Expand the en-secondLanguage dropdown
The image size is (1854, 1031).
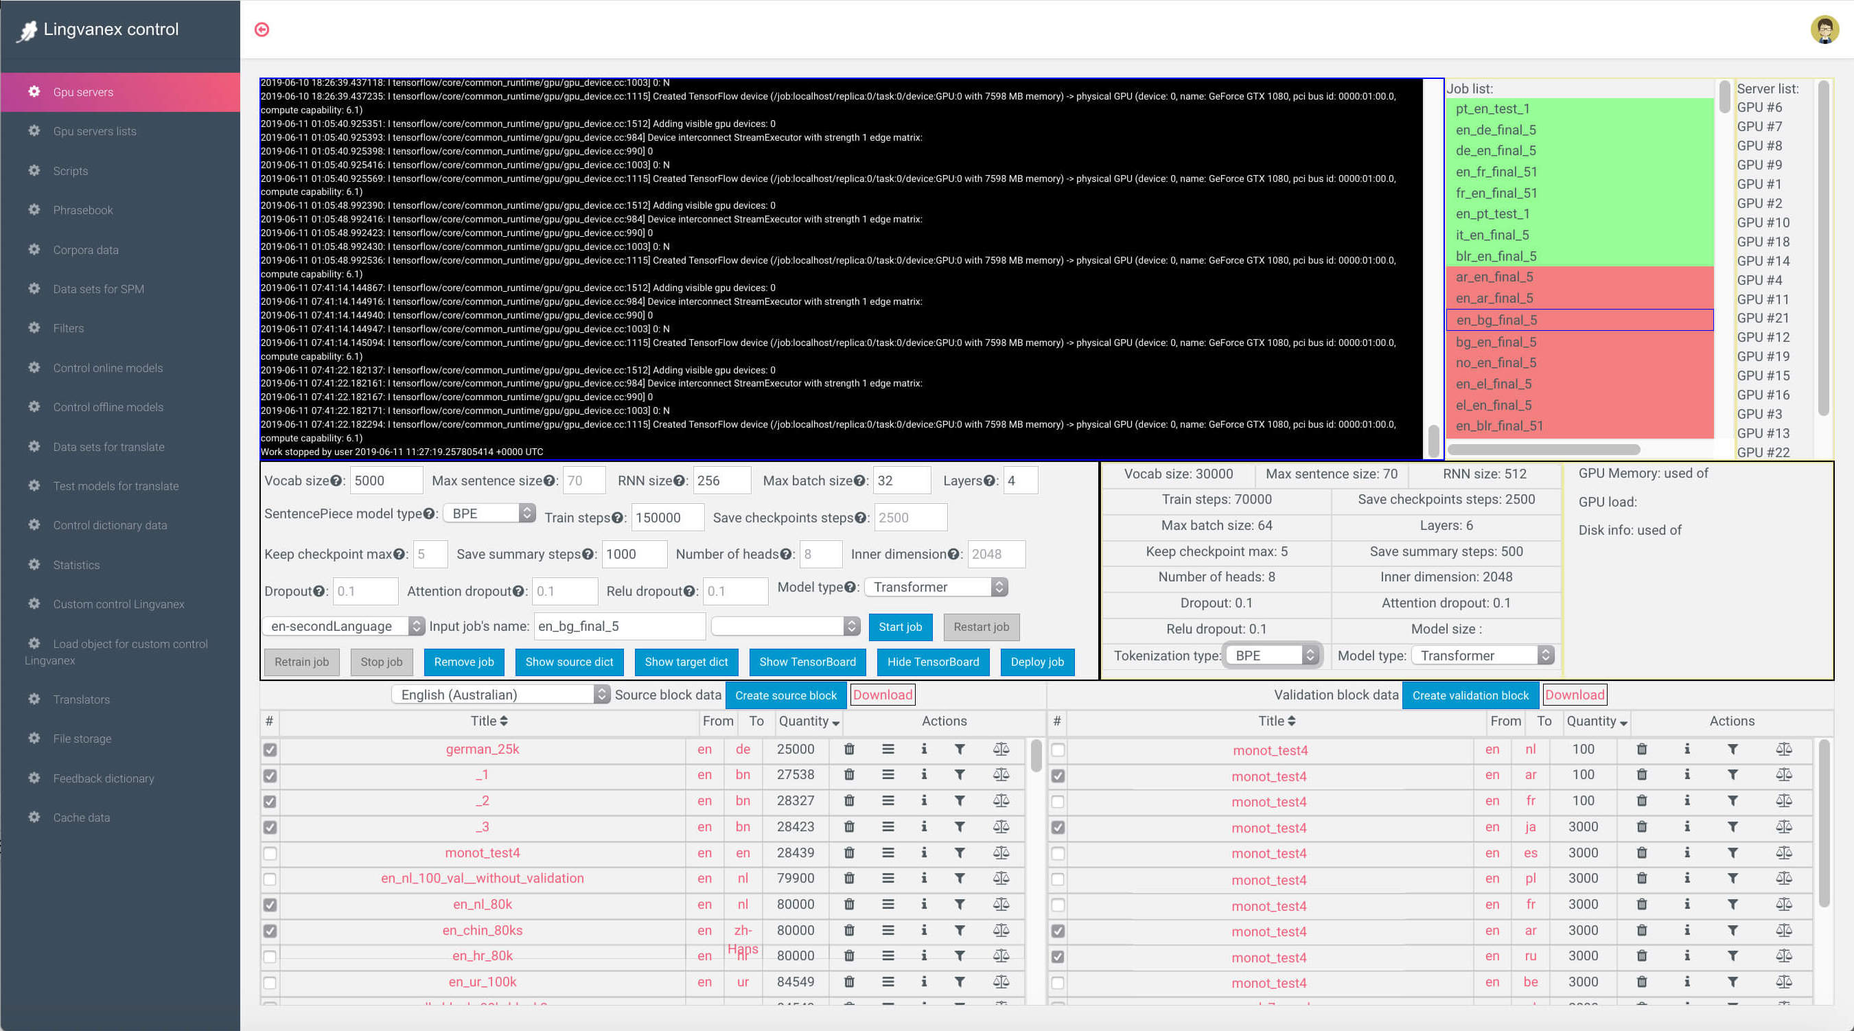click(x=343, y=627)
